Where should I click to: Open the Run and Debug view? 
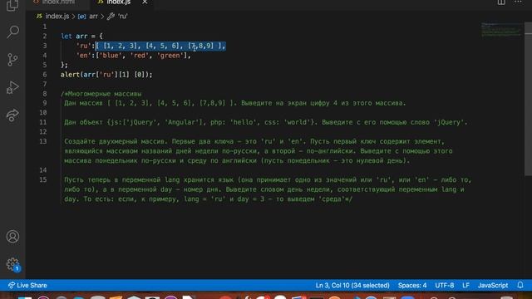12,87
